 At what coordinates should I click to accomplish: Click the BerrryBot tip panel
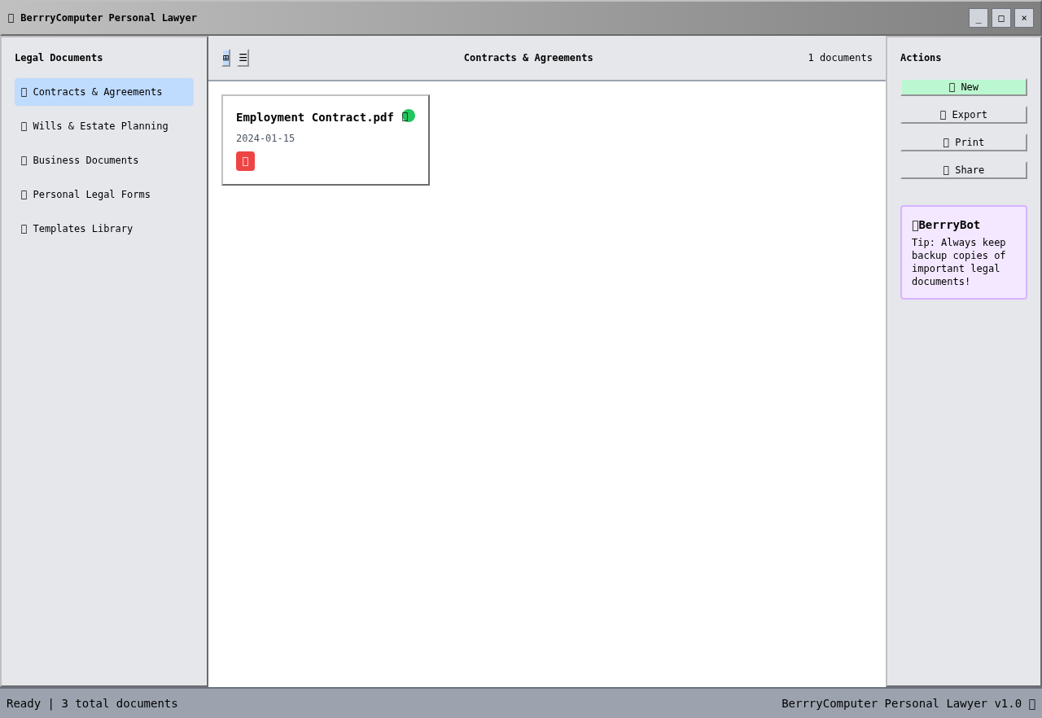[963, 252]
